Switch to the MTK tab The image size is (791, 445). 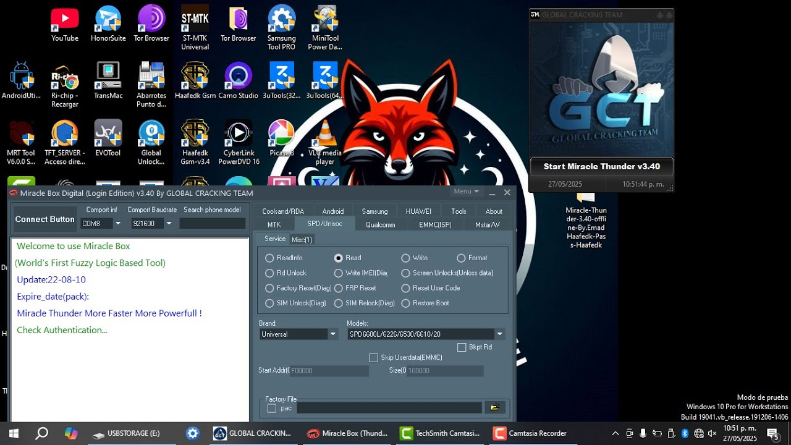[x=274, y=224]
